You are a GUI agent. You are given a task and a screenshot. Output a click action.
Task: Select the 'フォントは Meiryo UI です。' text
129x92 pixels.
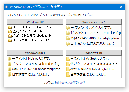point(33,59)
